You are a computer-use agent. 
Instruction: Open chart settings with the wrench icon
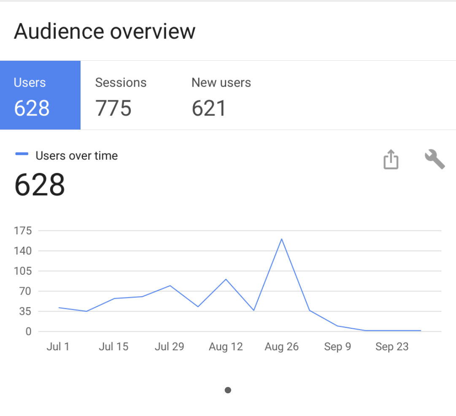point(434,160)
